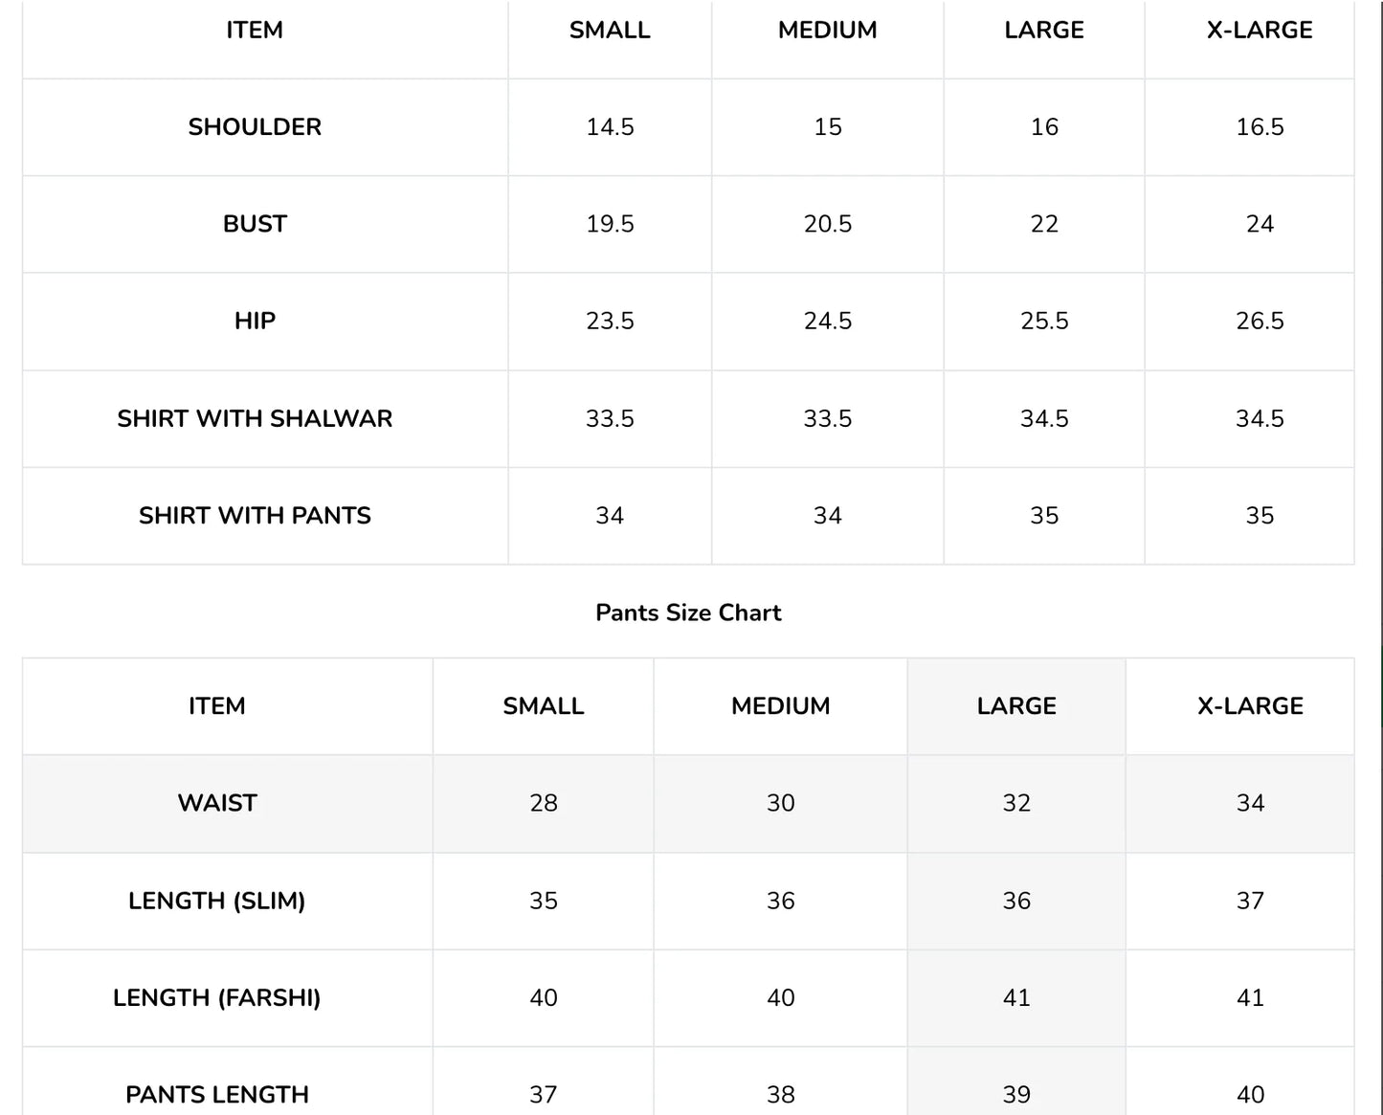
Task: Click the Pants Size Chart heading
Action: 688,613
